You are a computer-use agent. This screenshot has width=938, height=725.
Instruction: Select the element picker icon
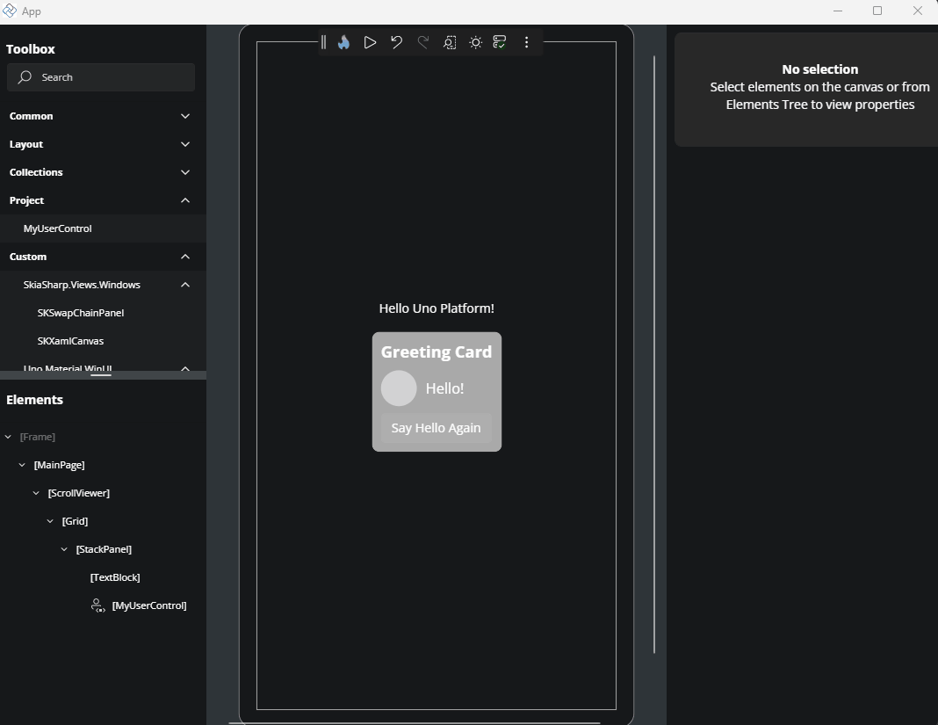click(x=450, y=42)
